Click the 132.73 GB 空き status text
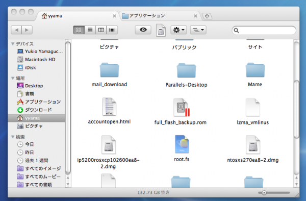This screenshot has height=201, width=306. point(154,193)
